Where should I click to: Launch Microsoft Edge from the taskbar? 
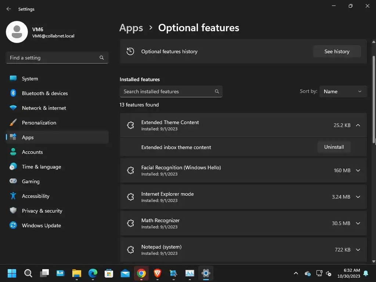pos(93,273)
